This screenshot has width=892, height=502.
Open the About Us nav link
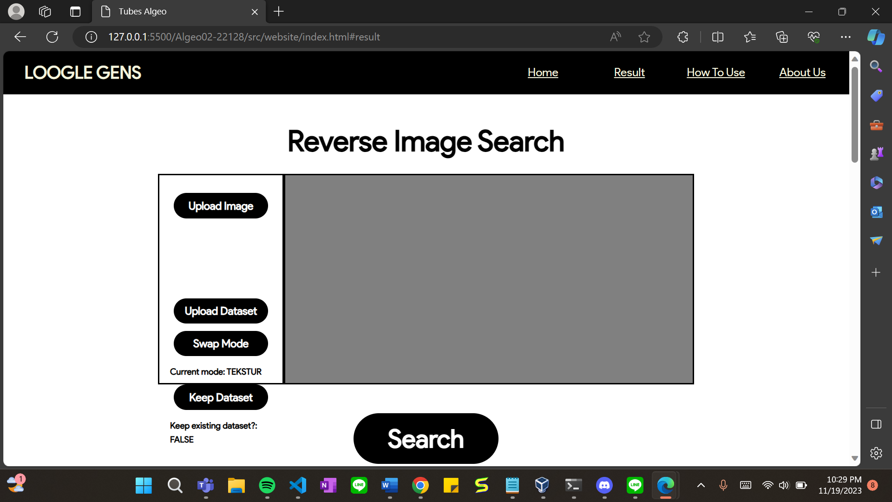(802, 73)
